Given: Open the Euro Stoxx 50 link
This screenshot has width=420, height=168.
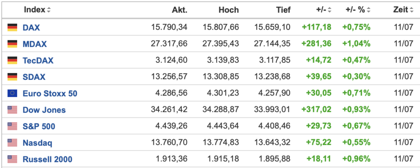Looking at the screenshot, I should pyautogui.click(x=50, y=93).
